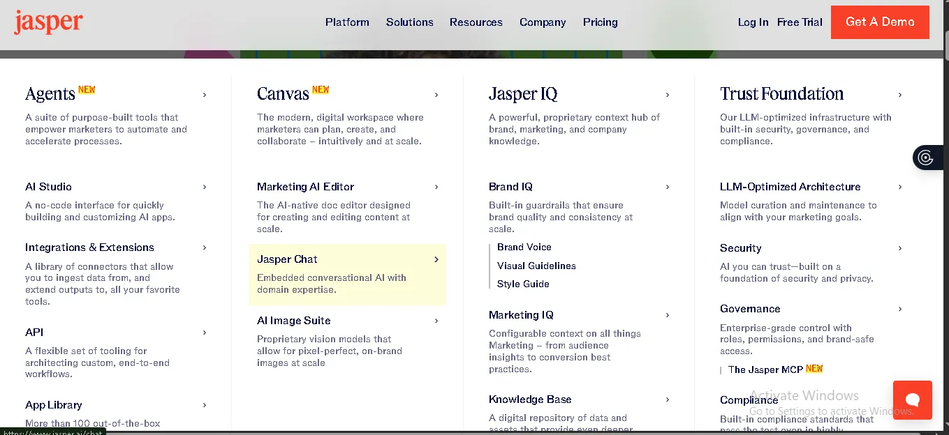Click the NEW badge beside The Jasper MCP
Image resolution: width=949 pixels, height=435 pixels.
814,369
